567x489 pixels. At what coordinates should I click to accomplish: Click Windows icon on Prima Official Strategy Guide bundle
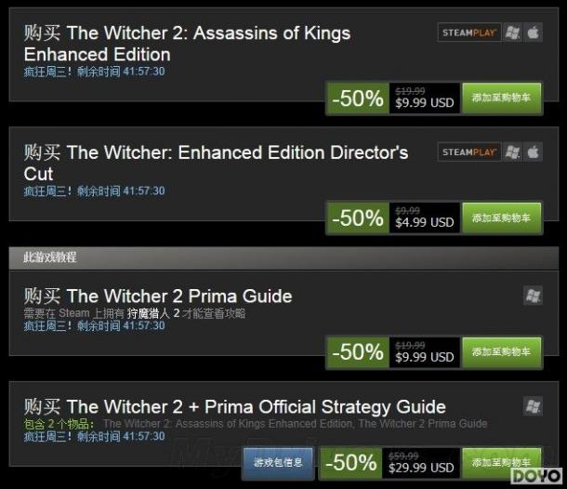pyautogui.click(x=533, y=406)
